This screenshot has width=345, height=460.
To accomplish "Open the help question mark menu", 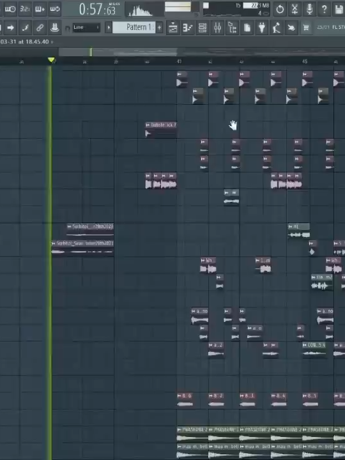I will click(324, 9).
